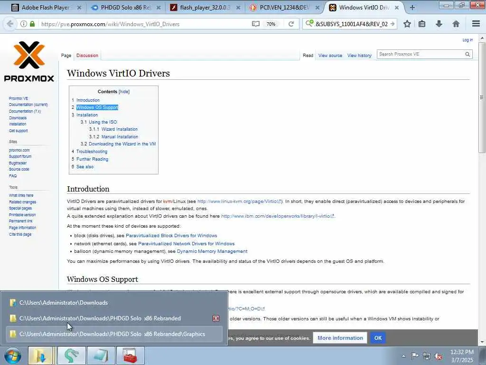The image size is (486, 365).
Task: Switch to PHDGD Solo x86 tab
Action: click(125, 8)
